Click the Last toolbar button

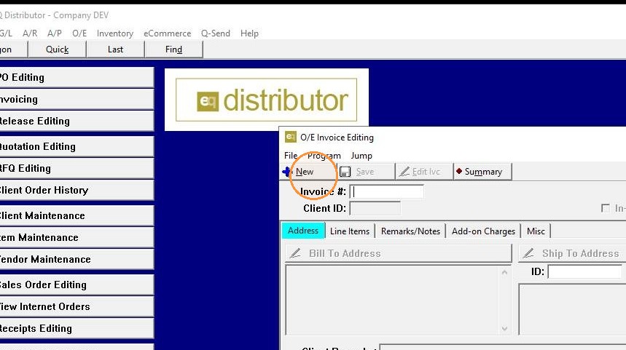coord(115,49)
